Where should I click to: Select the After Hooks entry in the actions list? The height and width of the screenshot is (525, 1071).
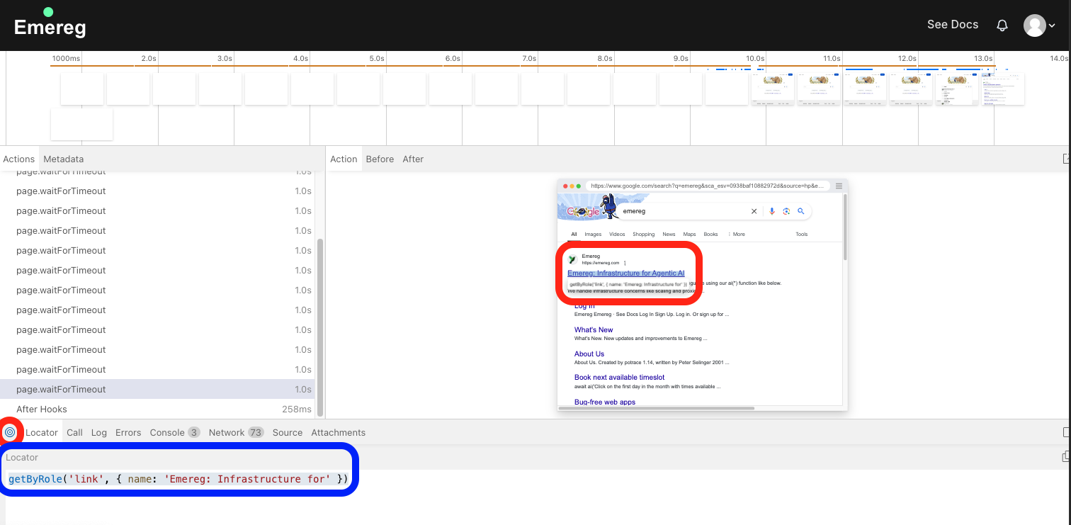[42, 409]
